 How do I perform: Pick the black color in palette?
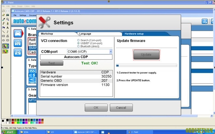(x=8, y=120)
